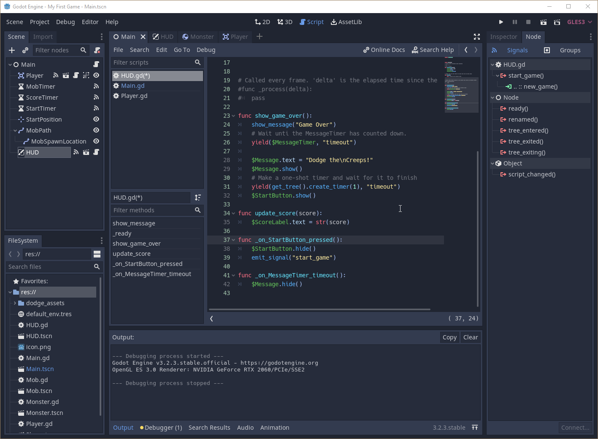
Task: Open Player node's attached script icon
Action: click(76, 76)
